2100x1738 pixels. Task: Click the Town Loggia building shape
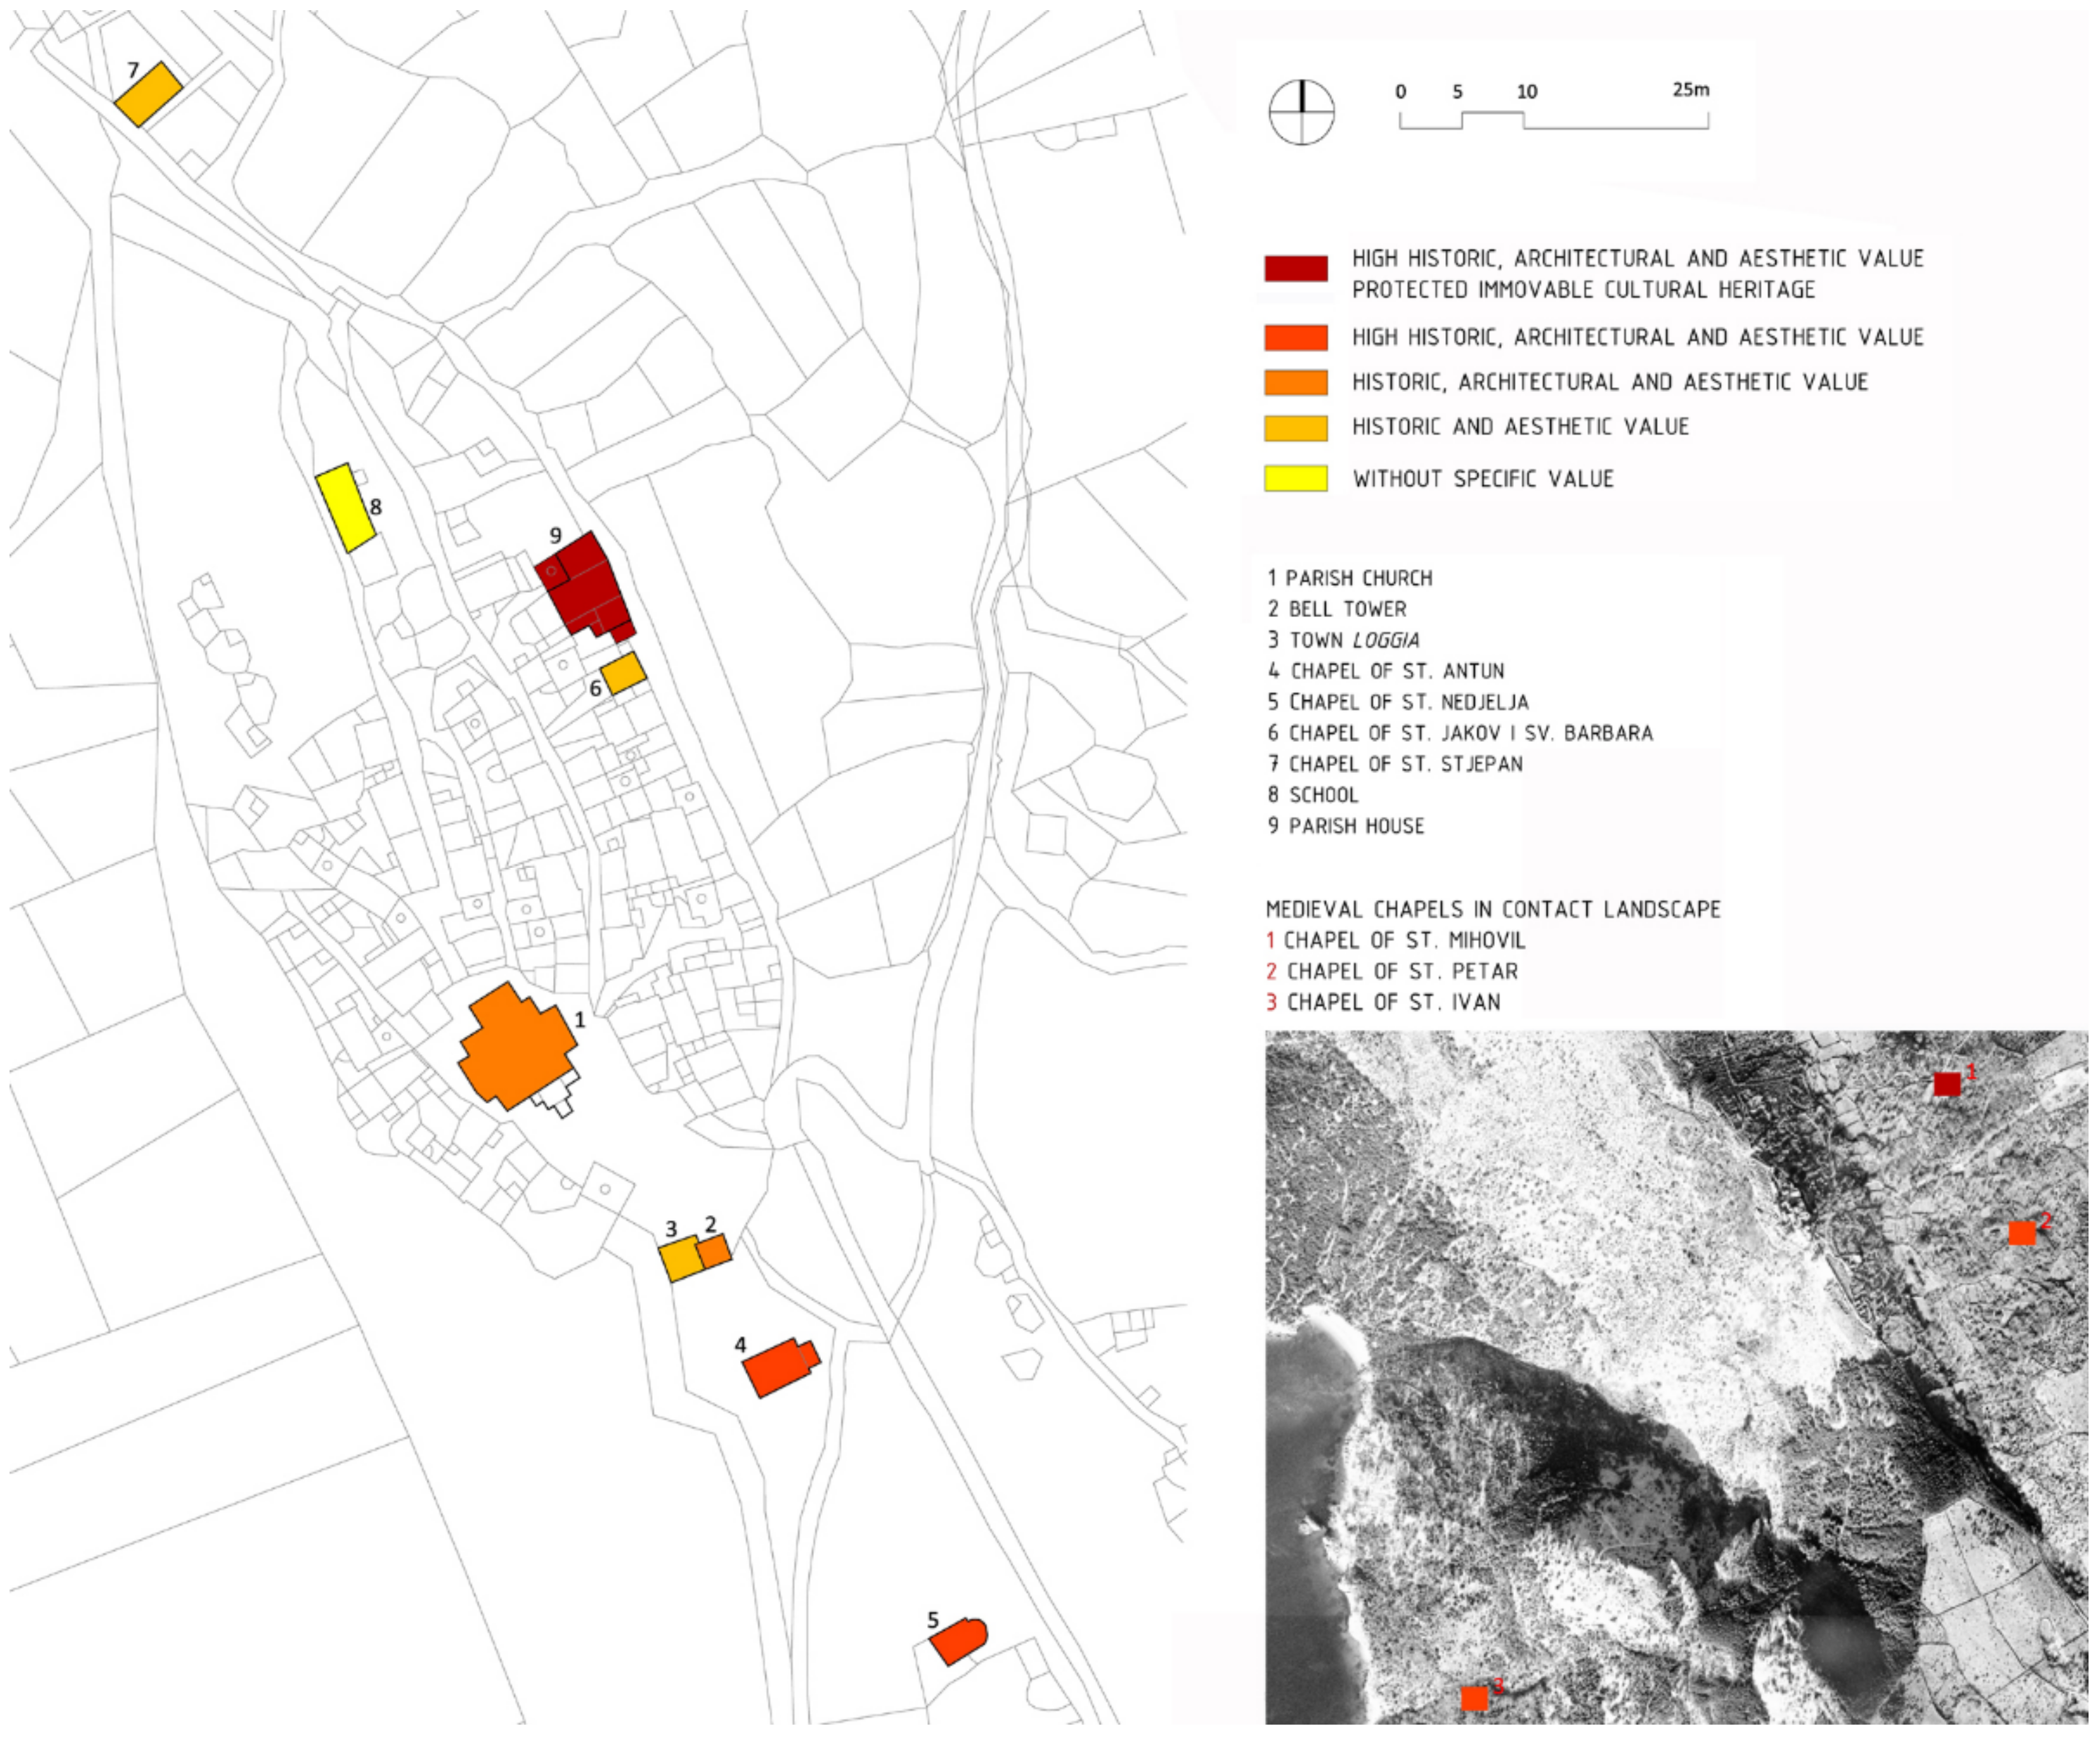pos(680,1259)
